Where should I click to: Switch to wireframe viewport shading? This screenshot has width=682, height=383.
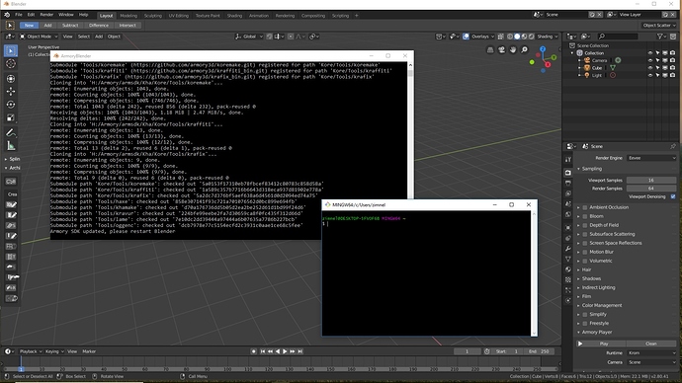[510, 37]
